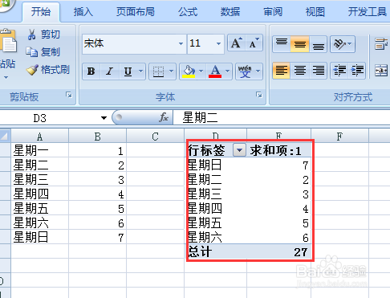Open the row labels filter dropdown
This screenshot has height=298, width=390.
pos(239,150)
